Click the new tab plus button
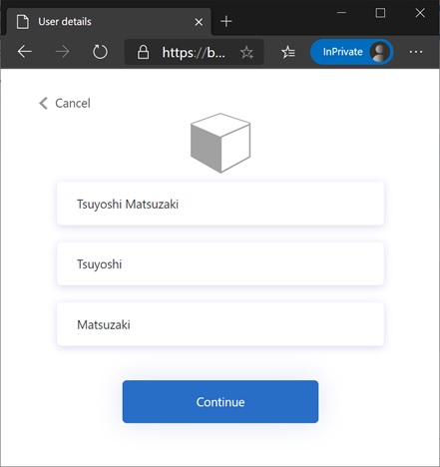This screenshot has width=440, height=467. click(x=226, y=21)
